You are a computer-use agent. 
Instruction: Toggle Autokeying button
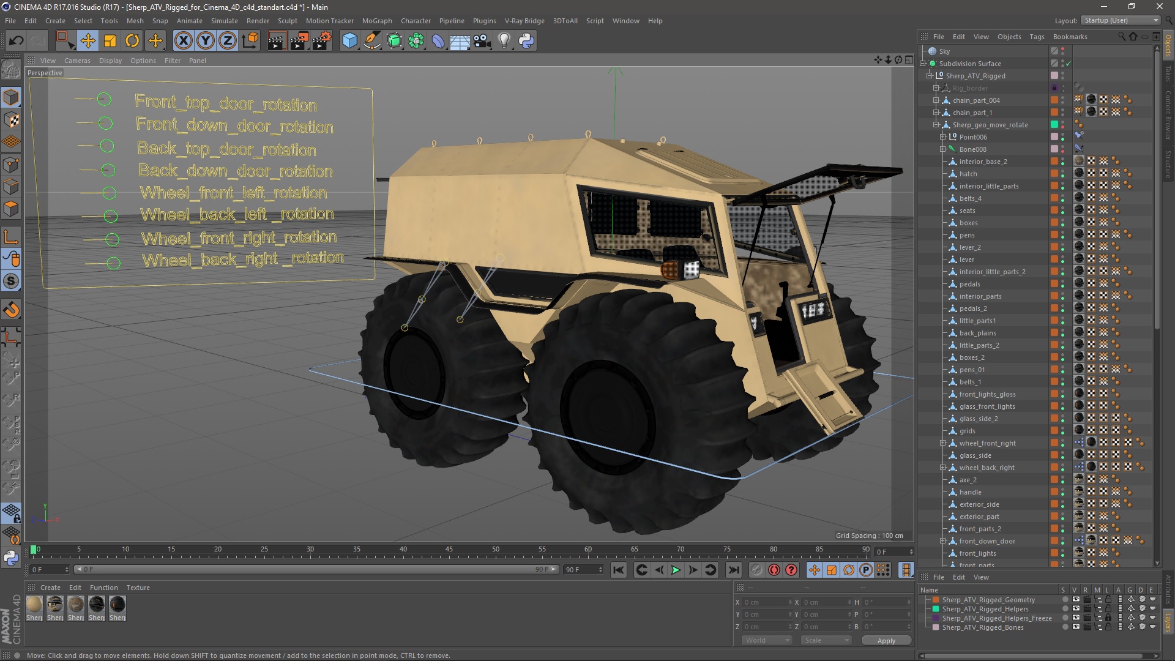(x=774, y=570)
